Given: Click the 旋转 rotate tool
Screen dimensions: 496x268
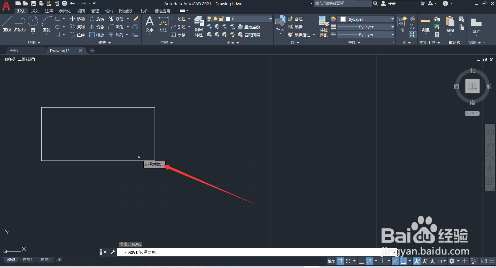Looking at the screenshot, I should 97,19.
